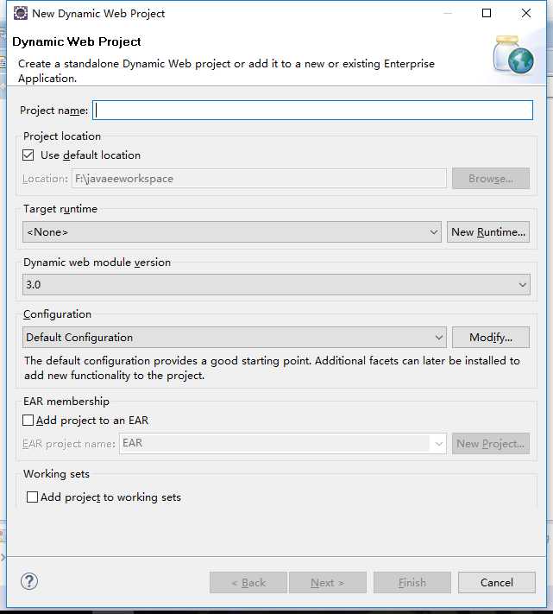Check Add project to working sets

[x=33, y=497]
